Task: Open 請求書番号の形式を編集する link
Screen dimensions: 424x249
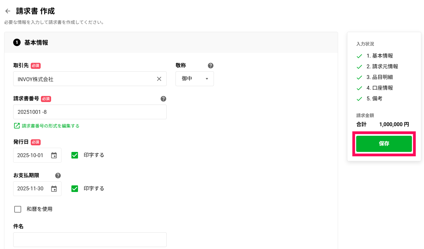Action: [x=51, y=126]
